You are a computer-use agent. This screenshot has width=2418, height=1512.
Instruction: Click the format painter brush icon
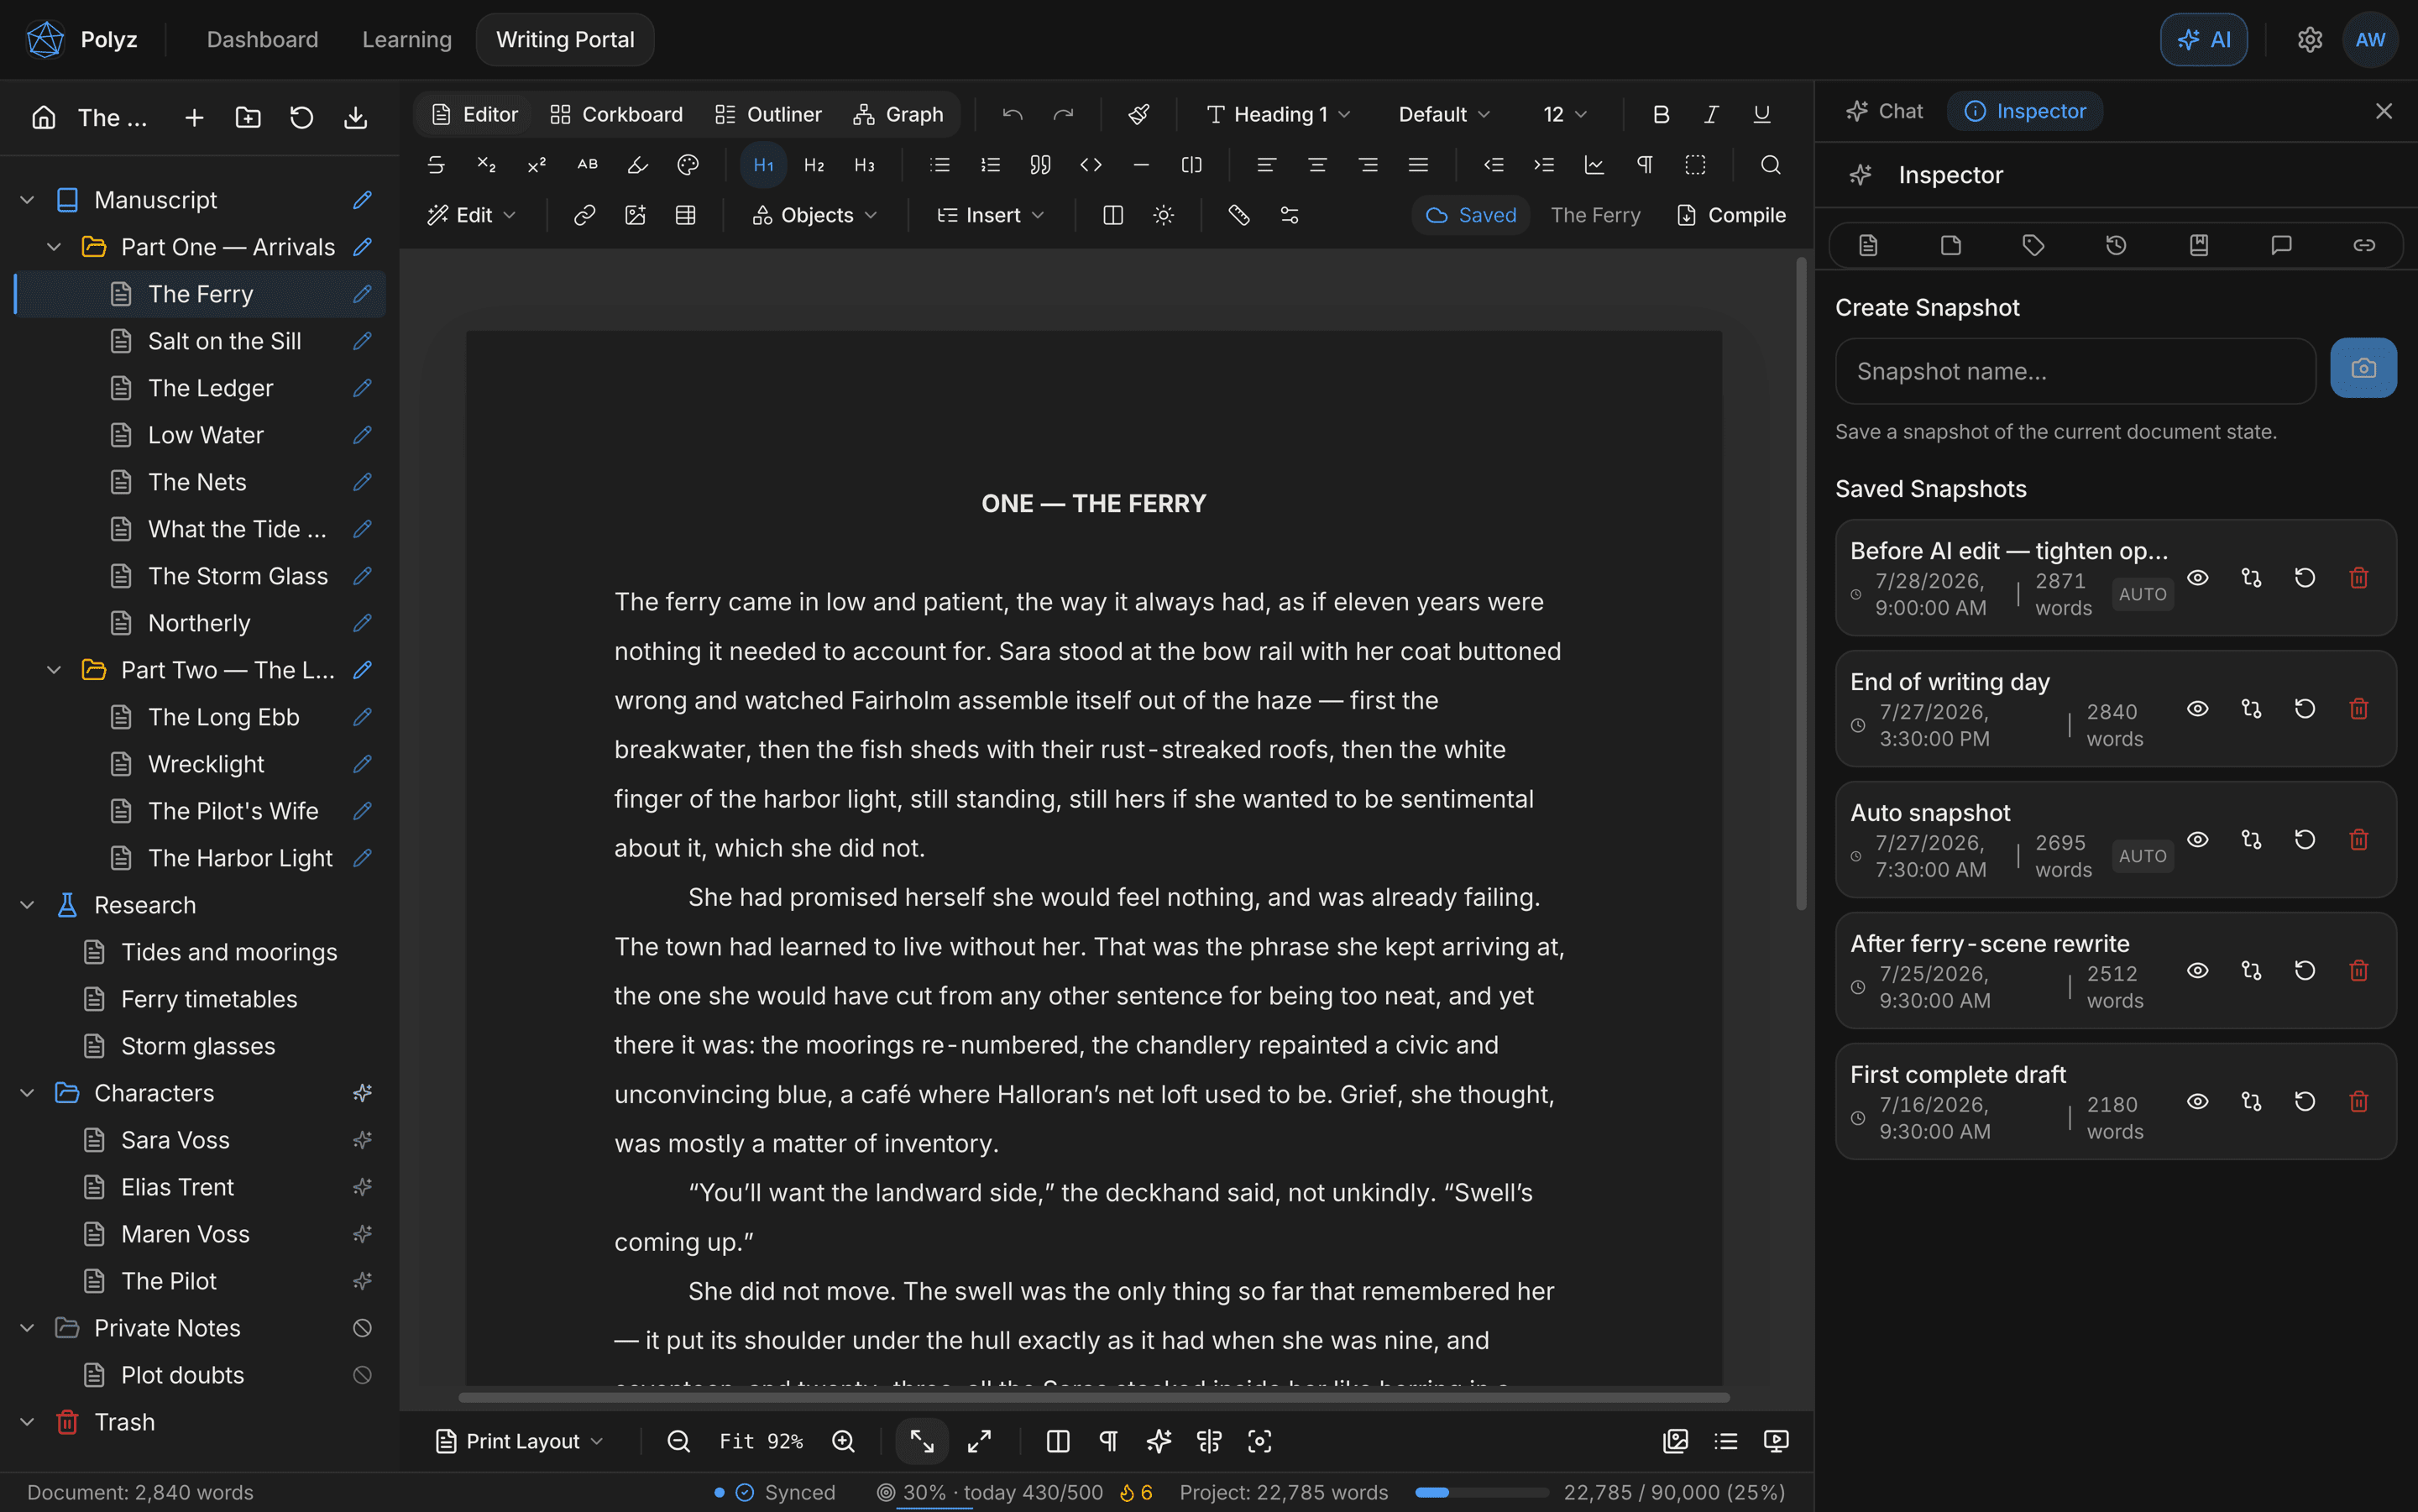click(x=1138, y=114)
